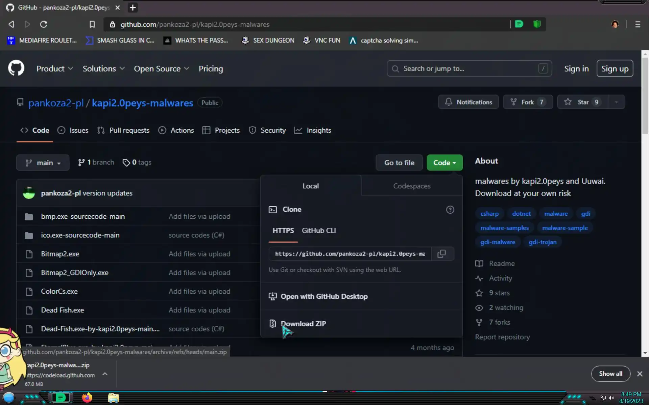Click Download ZIP

(303, 324)
